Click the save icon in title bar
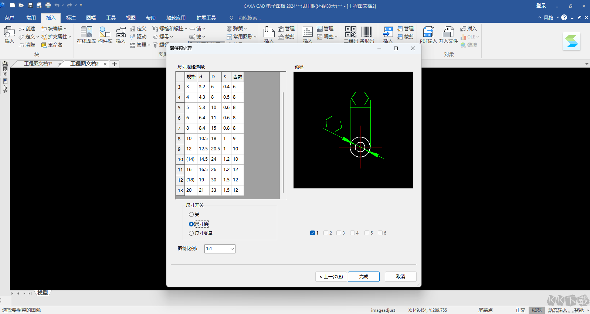This screenshot has width=590, height=314. pyautogui.click(x=30, y=5)
